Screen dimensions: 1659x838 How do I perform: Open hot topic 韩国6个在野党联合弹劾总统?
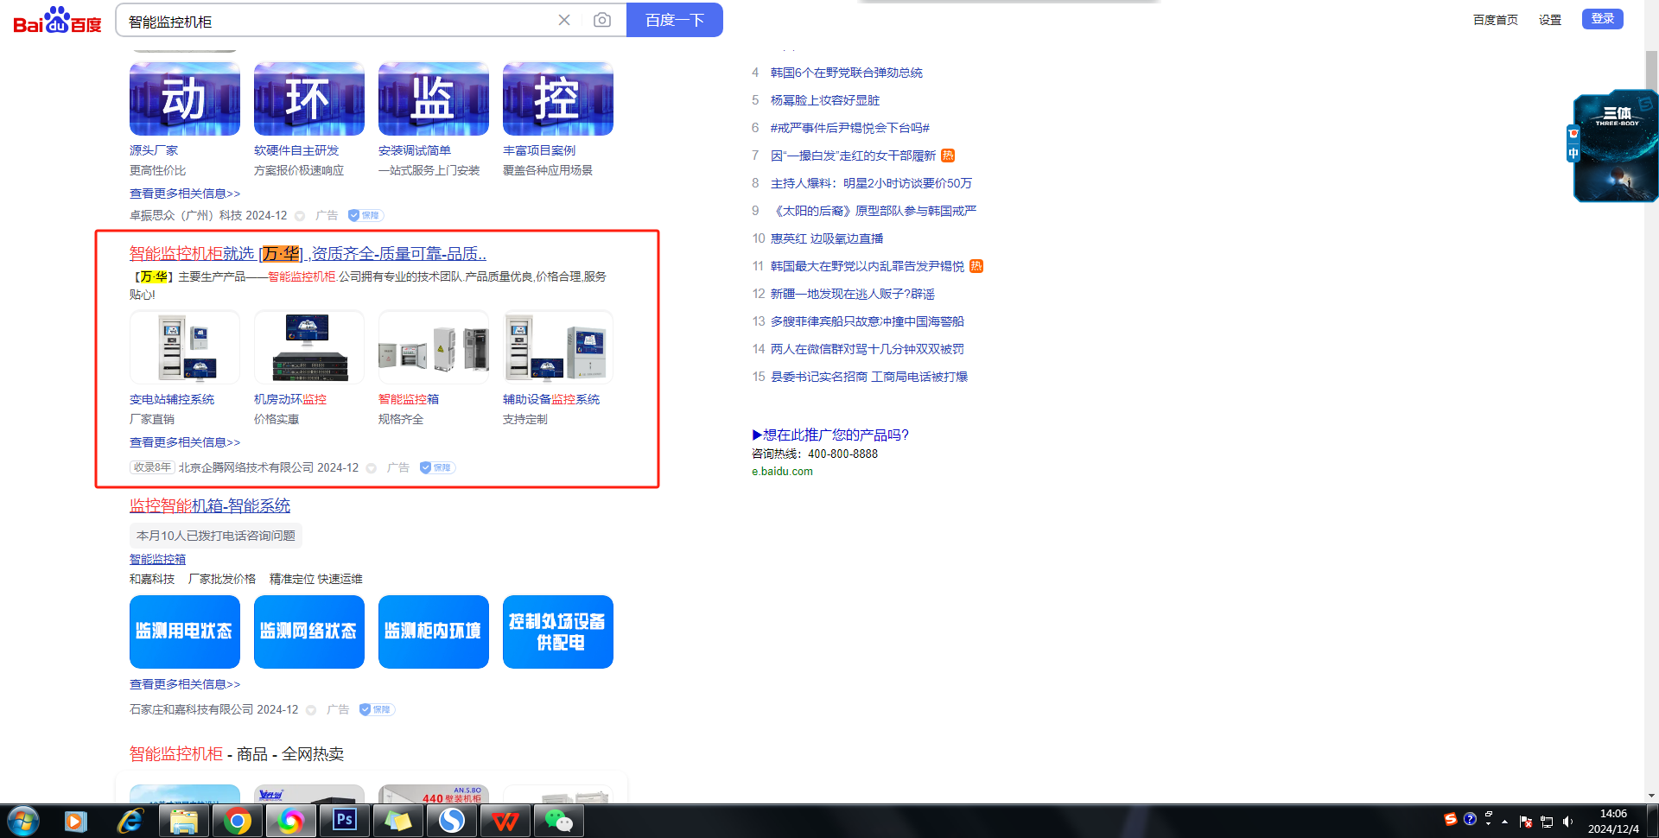(x=847, y=73)
